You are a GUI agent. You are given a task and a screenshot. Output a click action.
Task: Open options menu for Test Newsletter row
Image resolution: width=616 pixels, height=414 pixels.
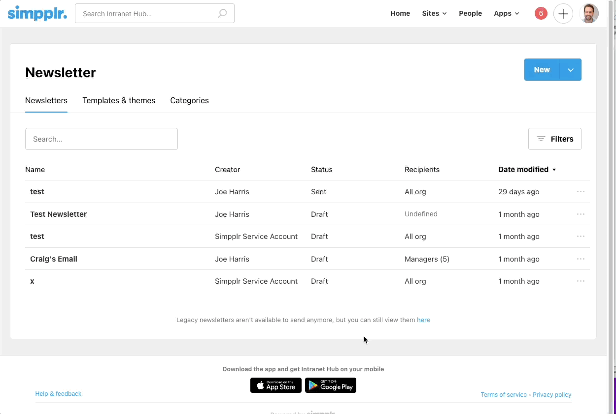pos(581,214)
